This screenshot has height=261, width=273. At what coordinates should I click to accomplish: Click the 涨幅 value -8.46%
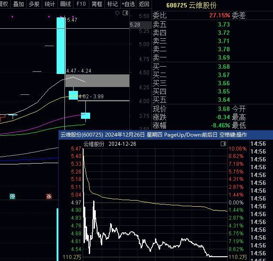tap(220, 125)
